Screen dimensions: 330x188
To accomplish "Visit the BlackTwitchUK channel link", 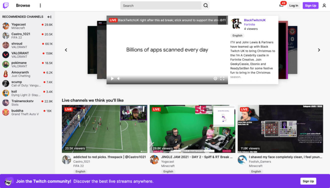I will click(x=255, y=20).
